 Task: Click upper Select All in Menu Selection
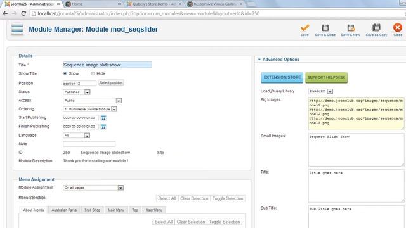pyautogui.click(x=167, y=198)
